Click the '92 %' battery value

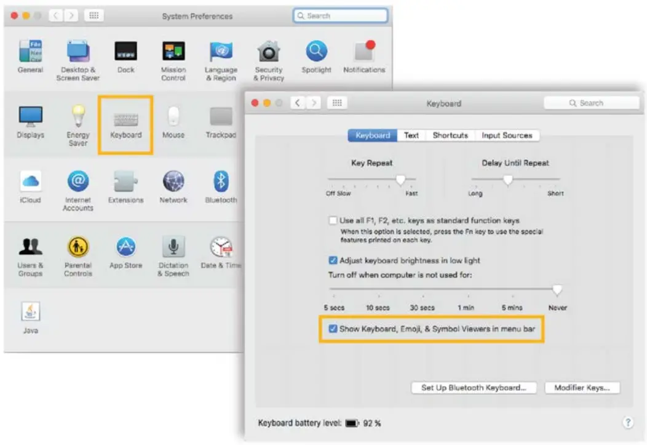point(371,423)
